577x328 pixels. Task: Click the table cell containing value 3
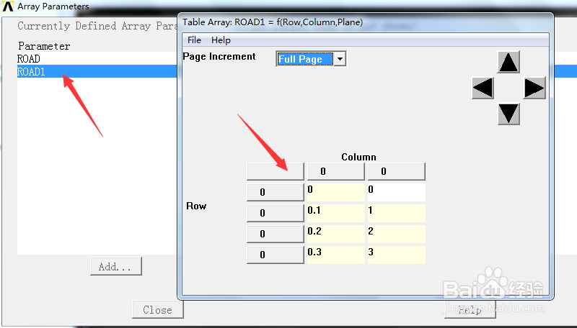(397, 255)
